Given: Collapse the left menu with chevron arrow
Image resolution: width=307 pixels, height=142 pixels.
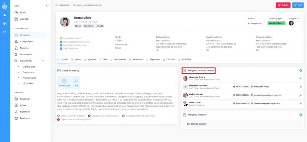Looking at the screenshot, I should (46, 6).
